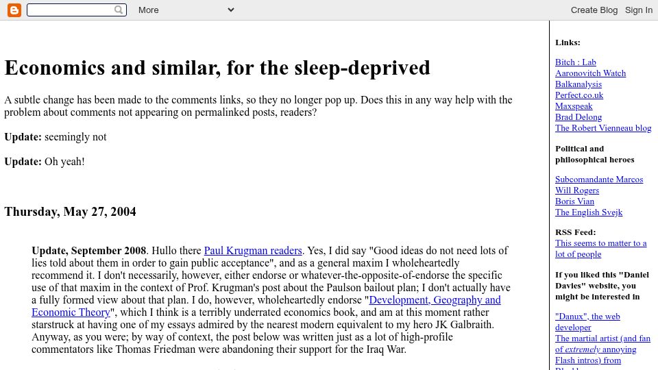Visit the Bitch : Lab link
Image resolution: width=658 pixels, height=370 pixels.
[575, 62]
